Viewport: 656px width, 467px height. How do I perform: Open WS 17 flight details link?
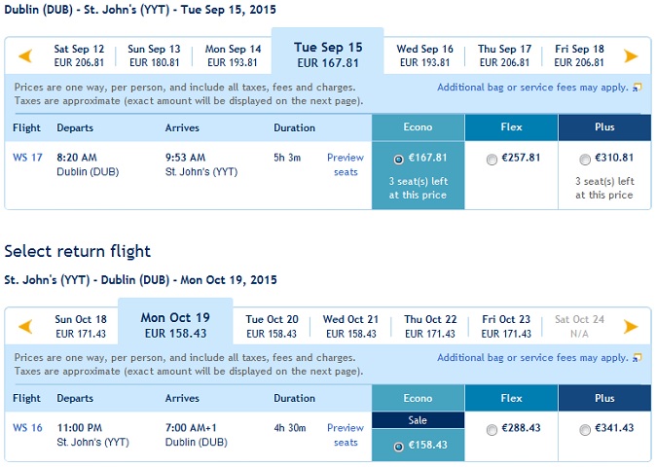[x=27, y=158]
